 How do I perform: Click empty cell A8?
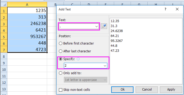coord(27,56)
